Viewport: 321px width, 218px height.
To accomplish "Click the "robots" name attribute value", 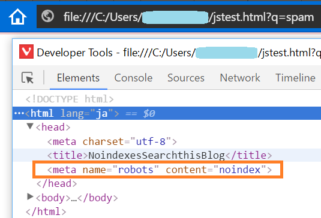I will pos(136,169).
